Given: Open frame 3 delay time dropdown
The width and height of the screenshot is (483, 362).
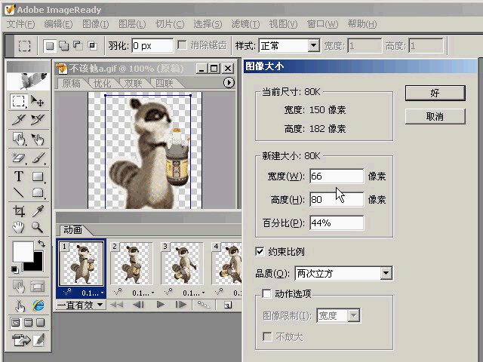Looking at the screenshot, I should coord(203,293).
